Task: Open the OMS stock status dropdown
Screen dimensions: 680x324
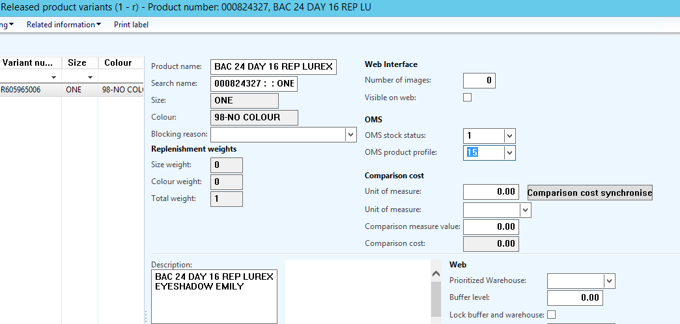Action: 509,136
